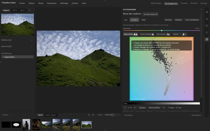Select the Crop tool icon

click(x=207, y=19)
